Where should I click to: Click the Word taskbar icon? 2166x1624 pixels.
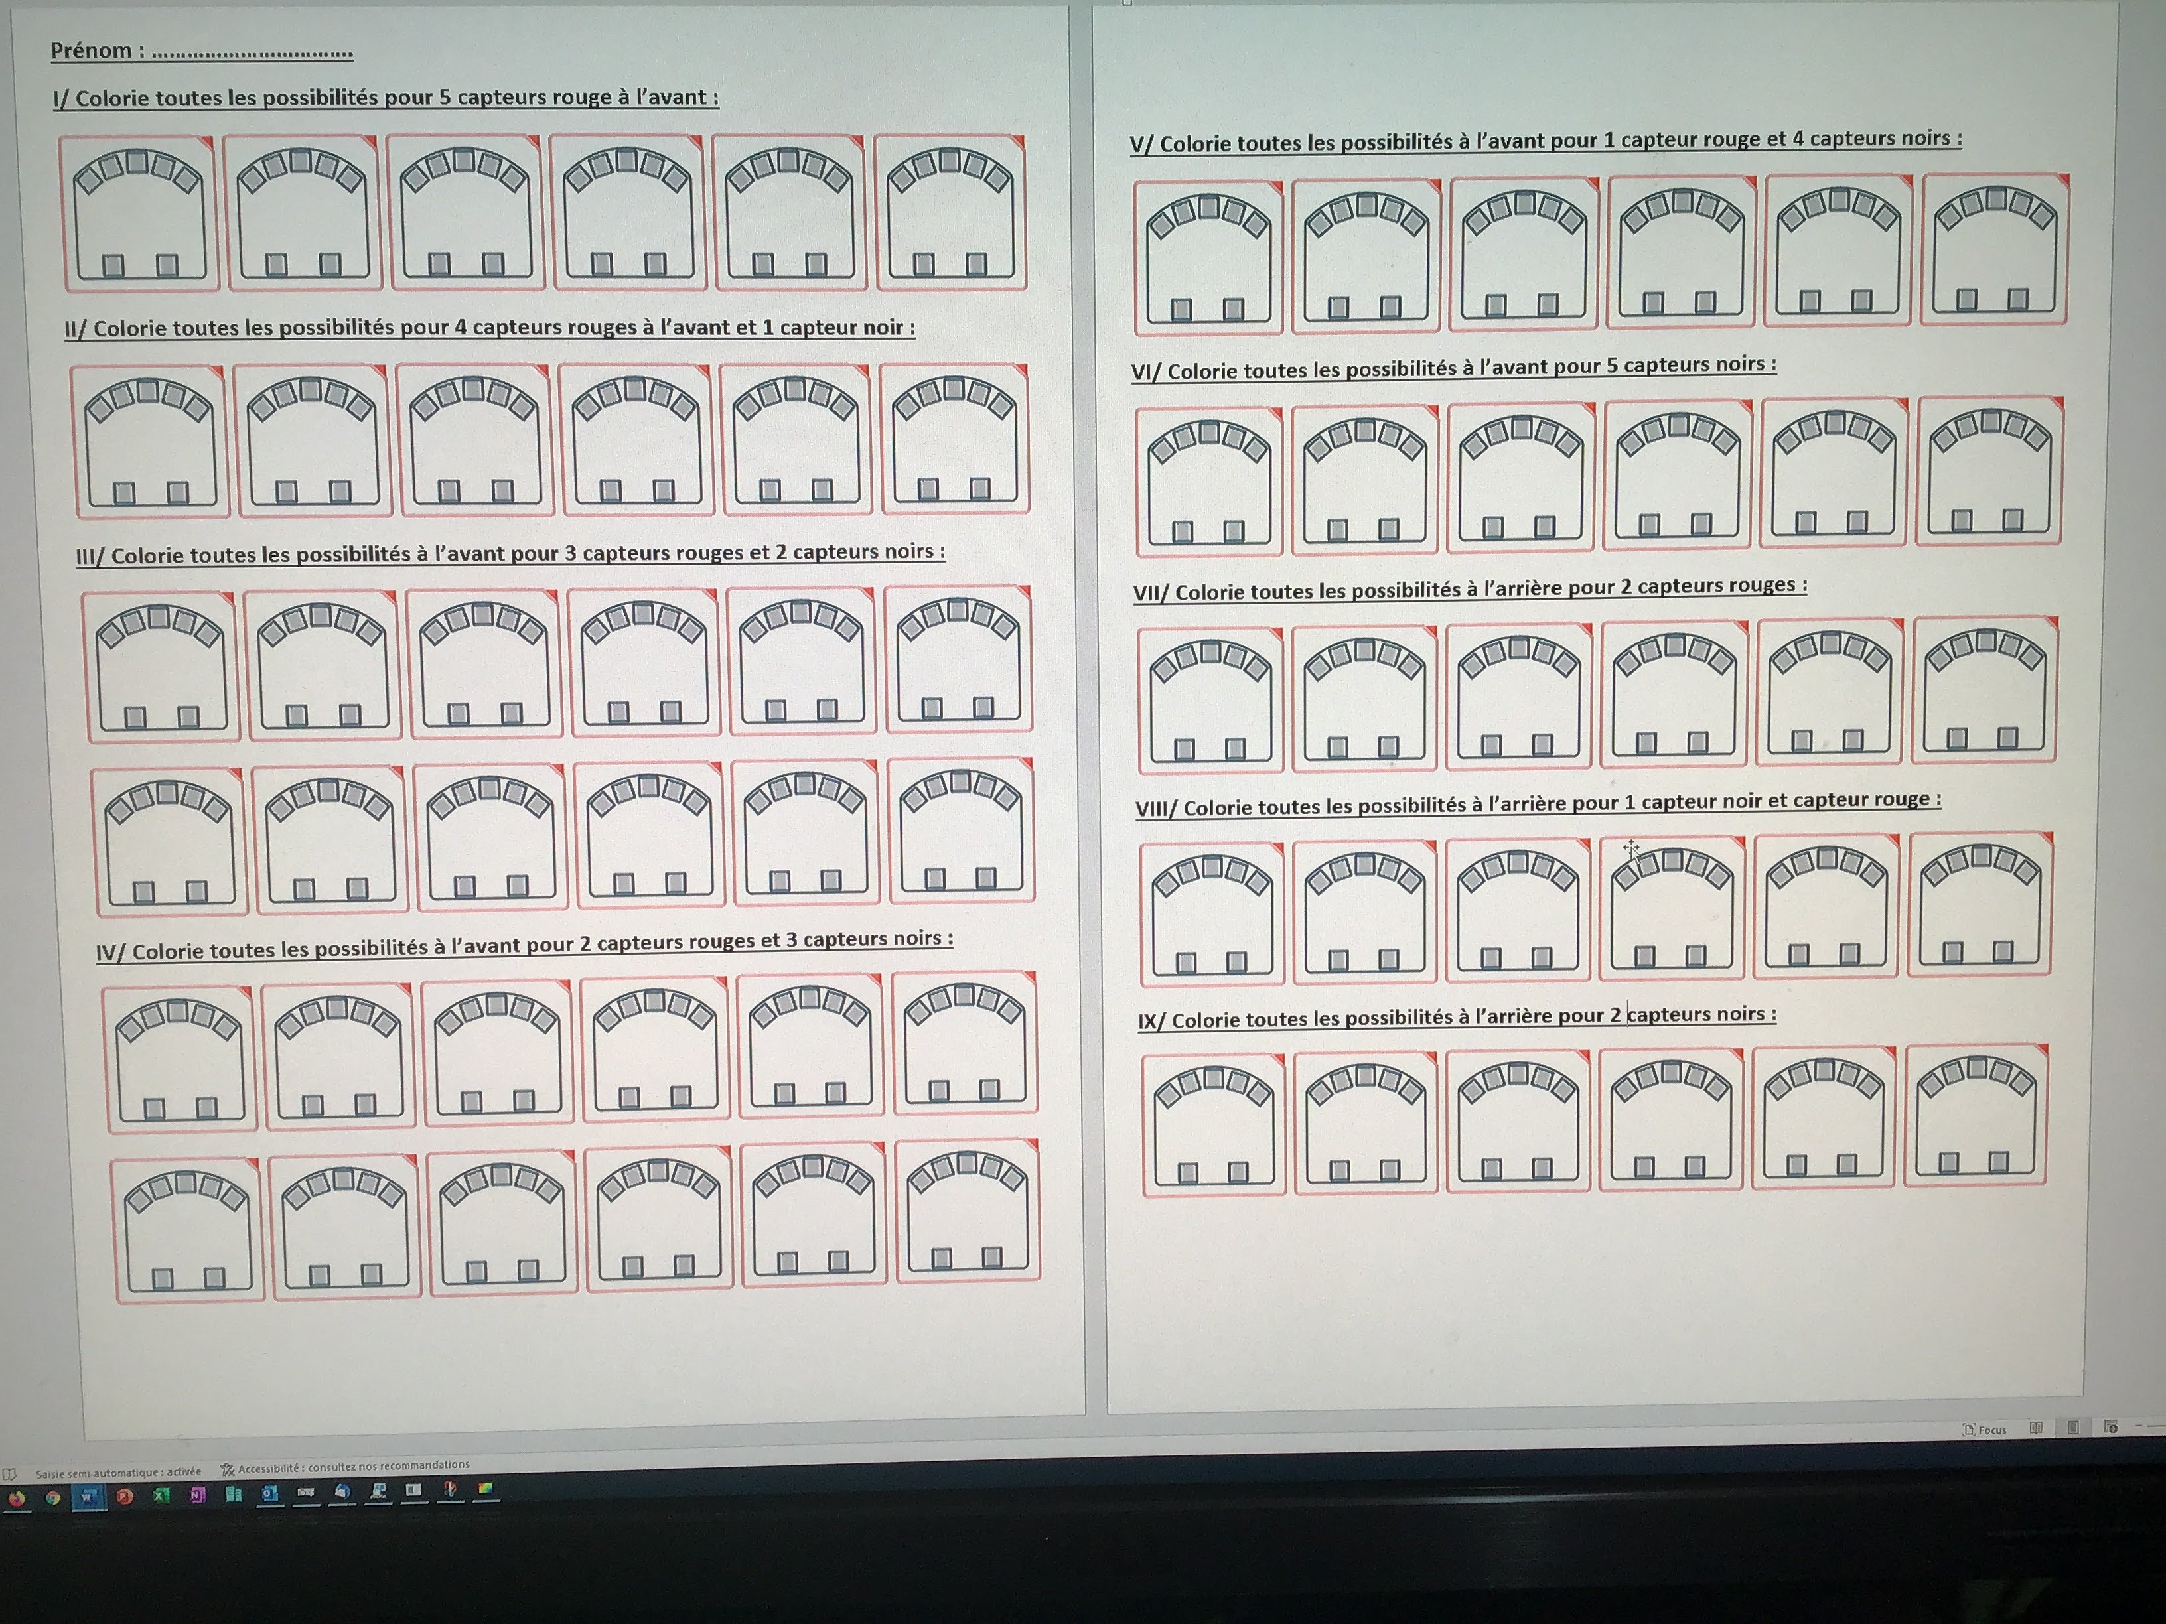click(88, 1497)
